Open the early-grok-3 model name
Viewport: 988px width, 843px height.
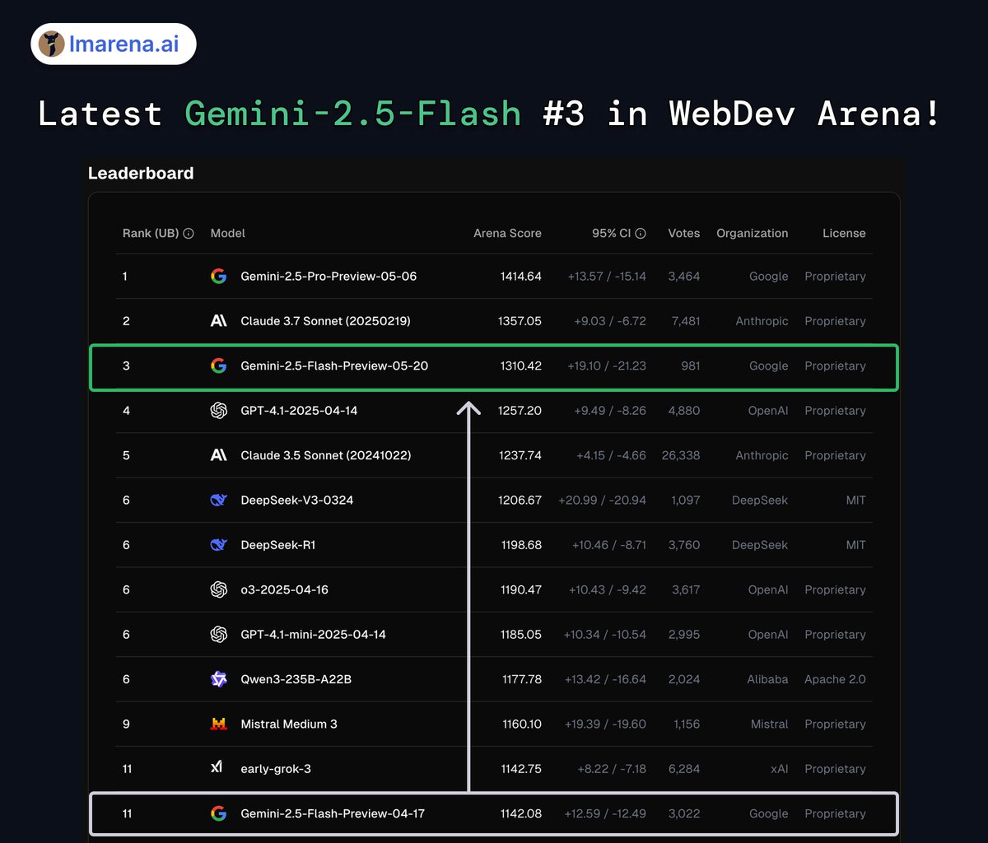pyautogui.click(x=276, y=769)
